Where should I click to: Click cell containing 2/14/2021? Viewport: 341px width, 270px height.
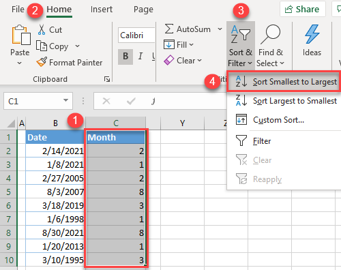[55, 151]
